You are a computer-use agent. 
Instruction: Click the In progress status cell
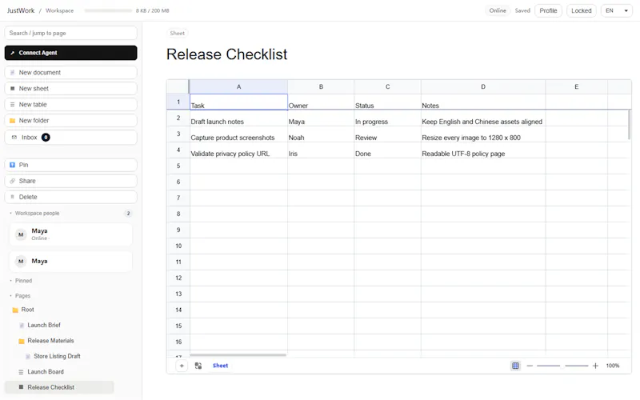(x=387, y=118)
